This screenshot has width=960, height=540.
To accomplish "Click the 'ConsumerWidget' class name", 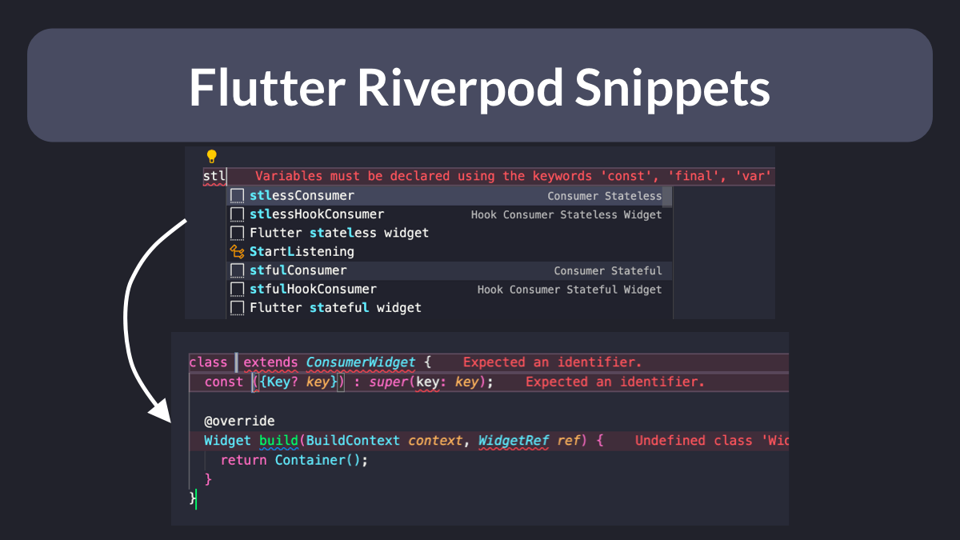I will [x=361, y=362].
